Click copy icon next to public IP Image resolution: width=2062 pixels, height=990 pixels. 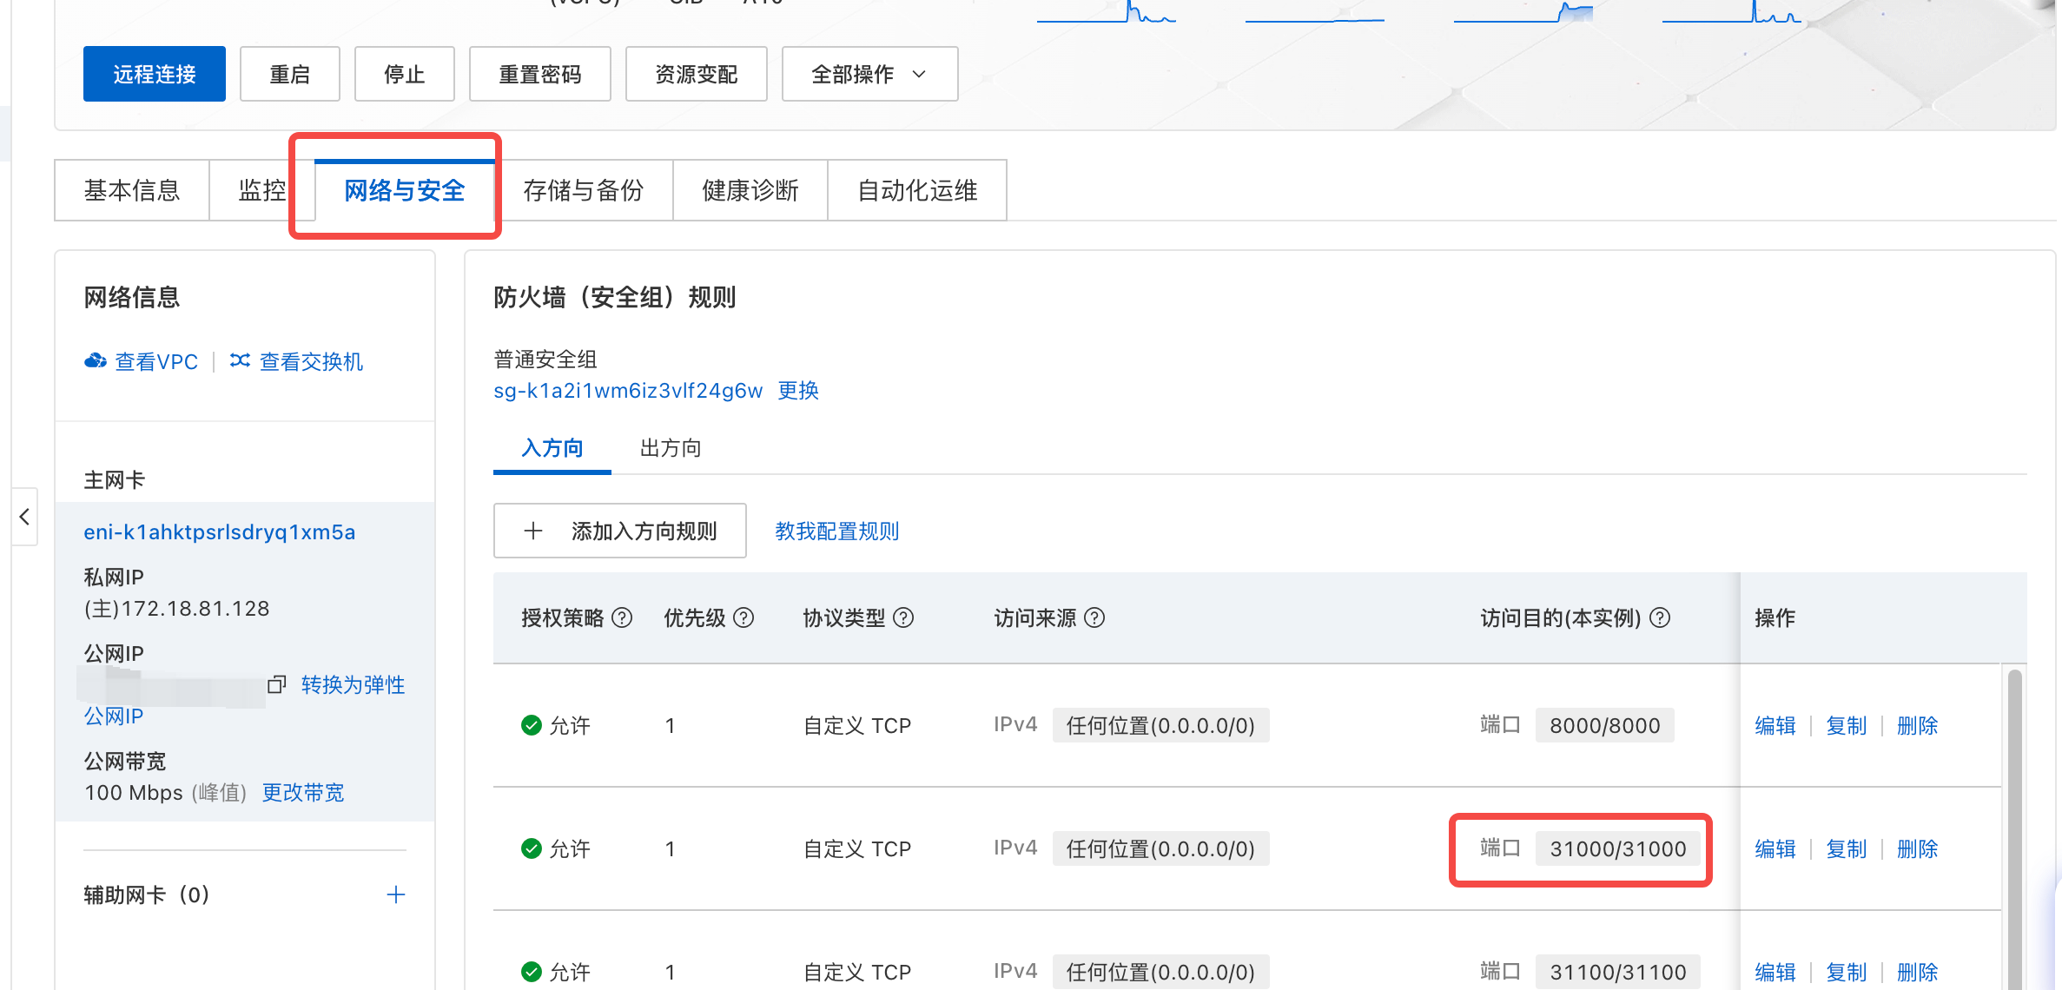[x=276, y=684]
